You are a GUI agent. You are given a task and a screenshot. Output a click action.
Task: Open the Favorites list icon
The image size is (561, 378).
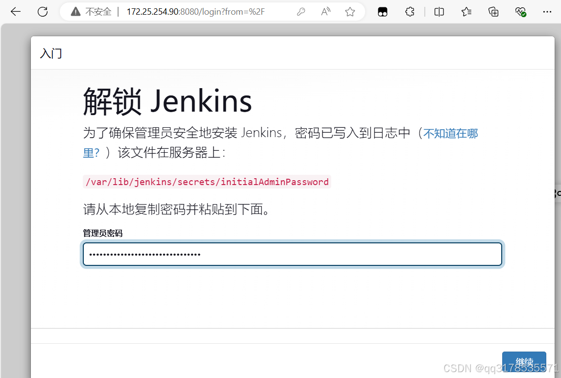point(466,12)
